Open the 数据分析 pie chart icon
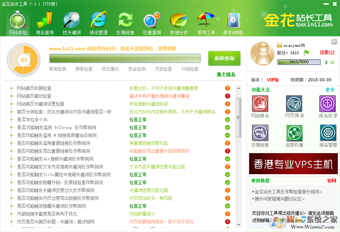 click(179, 23)
